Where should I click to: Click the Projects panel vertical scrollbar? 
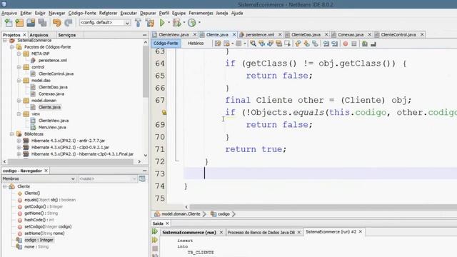click(146, 71)
